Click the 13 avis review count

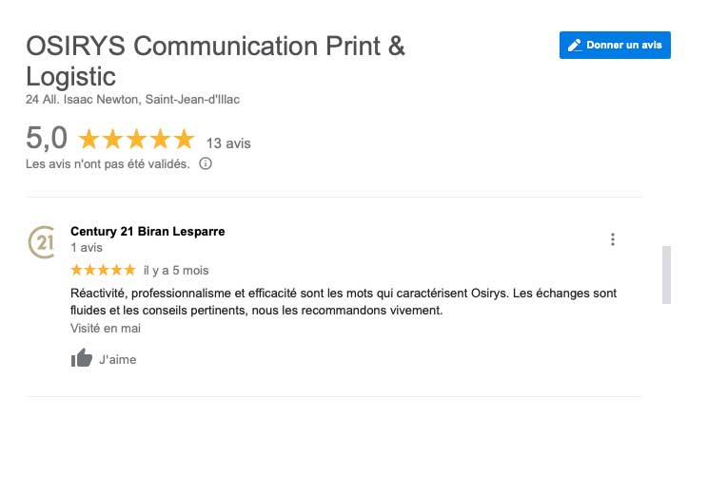click(228, 143)
